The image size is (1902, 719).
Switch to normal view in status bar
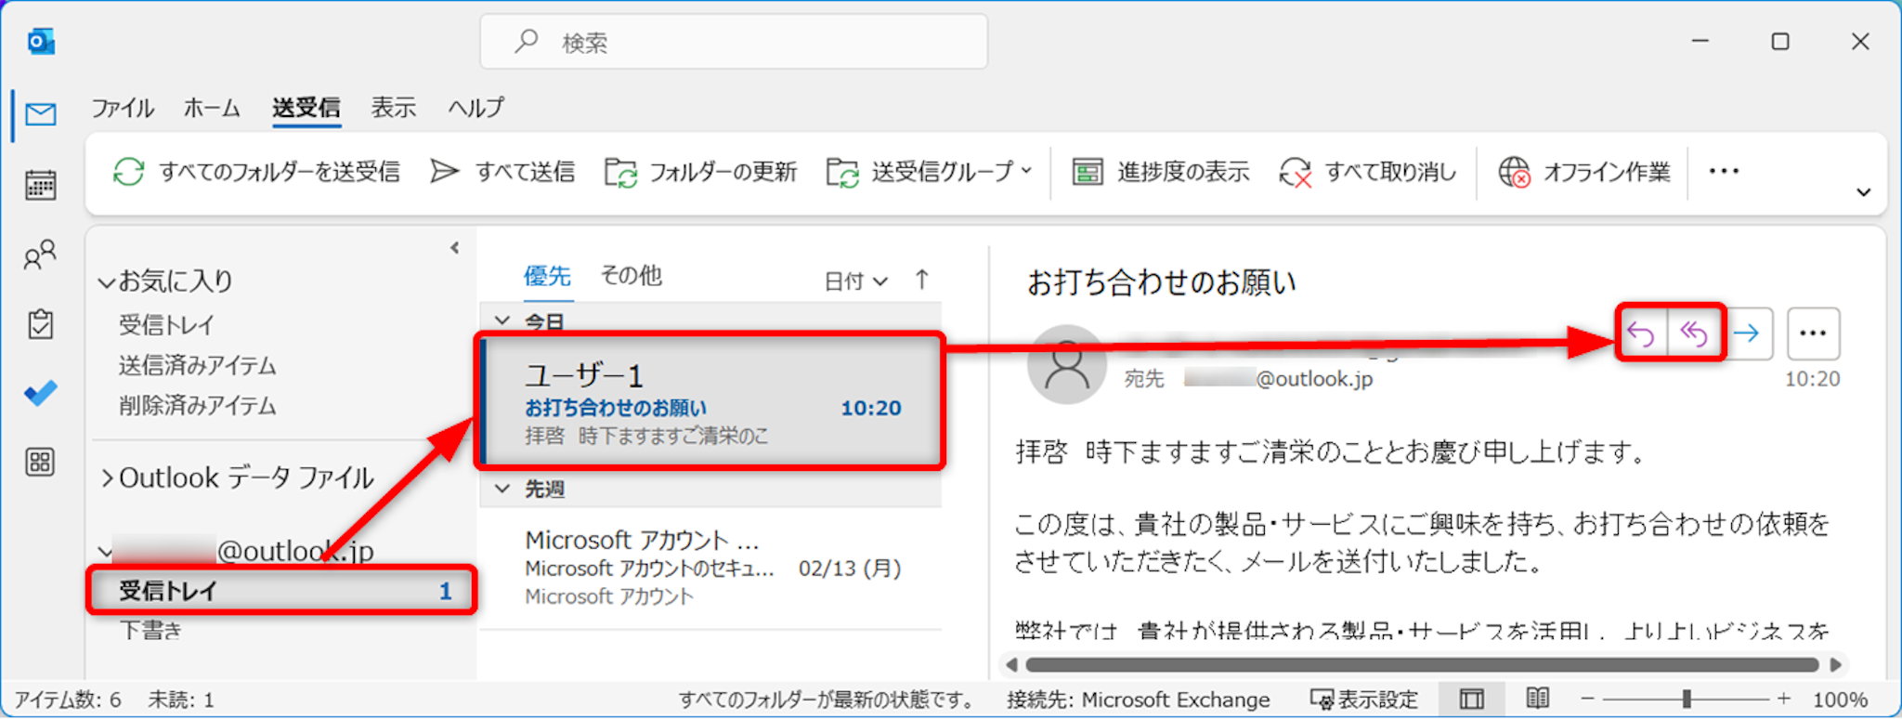point(1472,699)
